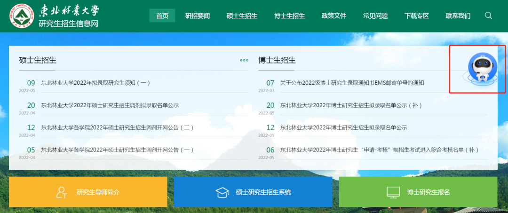Click the 东北林業大學 calligraphy title
Viewport: 508px width, 213px height.
click(x=69, y=11)
